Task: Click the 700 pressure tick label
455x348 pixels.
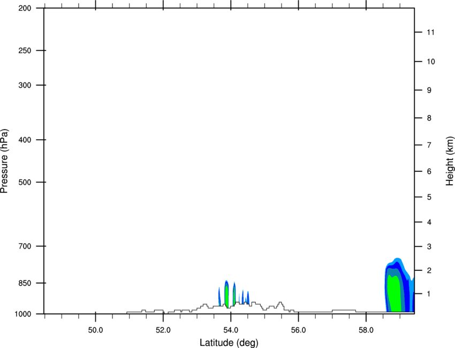Action: point(25,246)
